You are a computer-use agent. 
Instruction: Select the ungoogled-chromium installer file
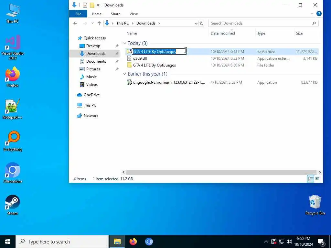click(222, 82)
